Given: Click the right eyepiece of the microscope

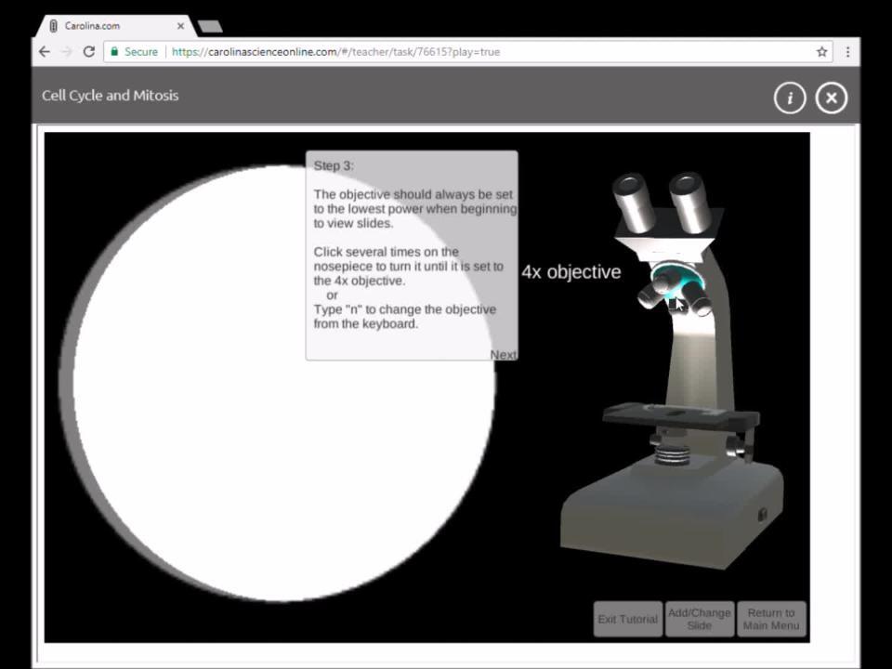Looking at the screenshot, I should (x=690, y=202).
